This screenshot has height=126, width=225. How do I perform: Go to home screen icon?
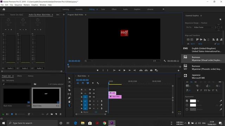point(4,9)
